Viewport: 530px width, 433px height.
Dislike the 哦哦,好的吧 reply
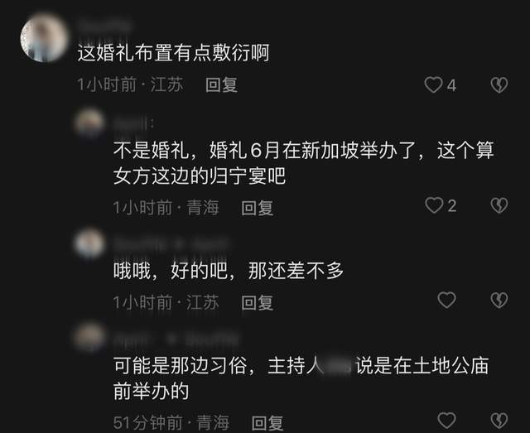tap(499, 301)
